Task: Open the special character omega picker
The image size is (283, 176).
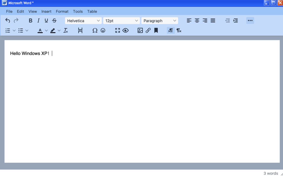Action: tap(95, 30)
